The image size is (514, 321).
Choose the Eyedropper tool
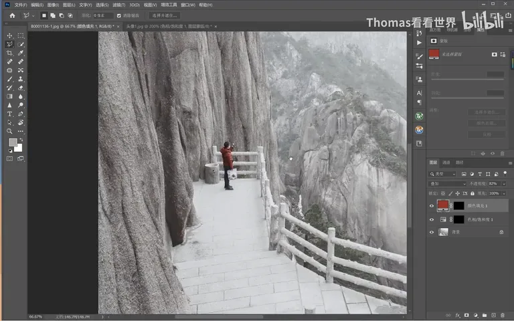click(21, 53)
